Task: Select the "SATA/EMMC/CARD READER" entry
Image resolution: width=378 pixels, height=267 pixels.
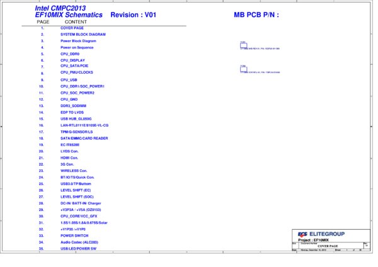Action: tap(84, 139)
